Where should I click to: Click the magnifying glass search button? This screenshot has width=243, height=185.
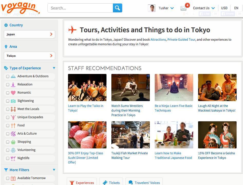117,8
